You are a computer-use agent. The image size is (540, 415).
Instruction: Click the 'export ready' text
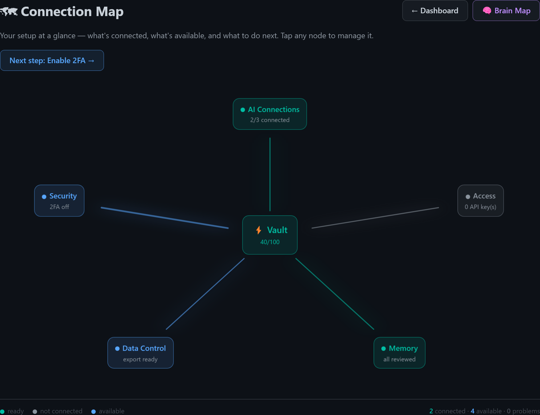pyautogui.click(x=141, y=359)
